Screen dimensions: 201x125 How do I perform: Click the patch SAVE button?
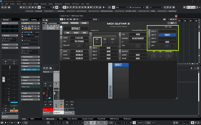click(84, 33)
